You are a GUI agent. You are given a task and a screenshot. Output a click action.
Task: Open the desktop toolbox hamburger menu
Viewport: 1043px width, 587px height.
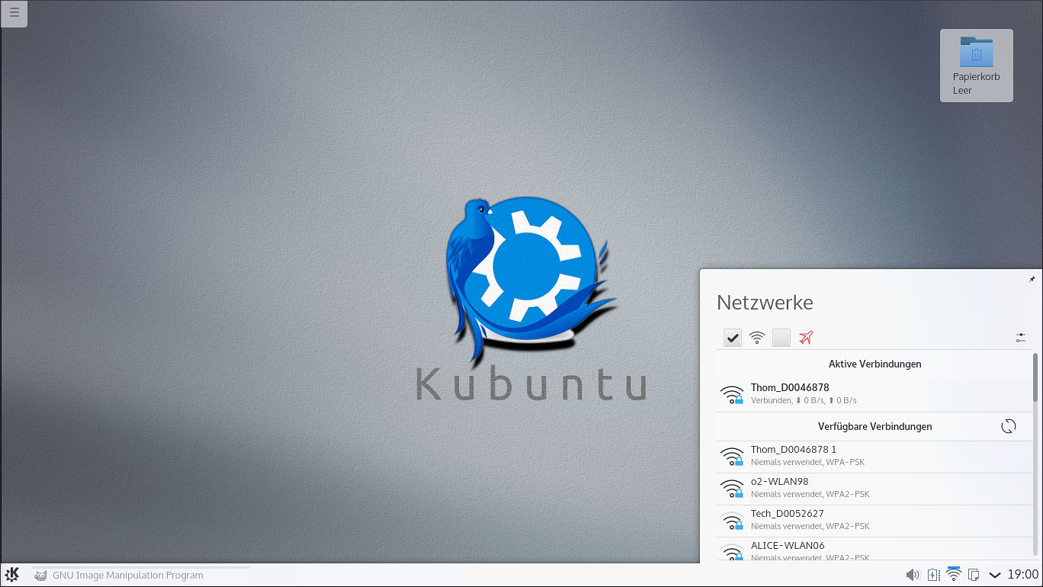tap(14, 13)
